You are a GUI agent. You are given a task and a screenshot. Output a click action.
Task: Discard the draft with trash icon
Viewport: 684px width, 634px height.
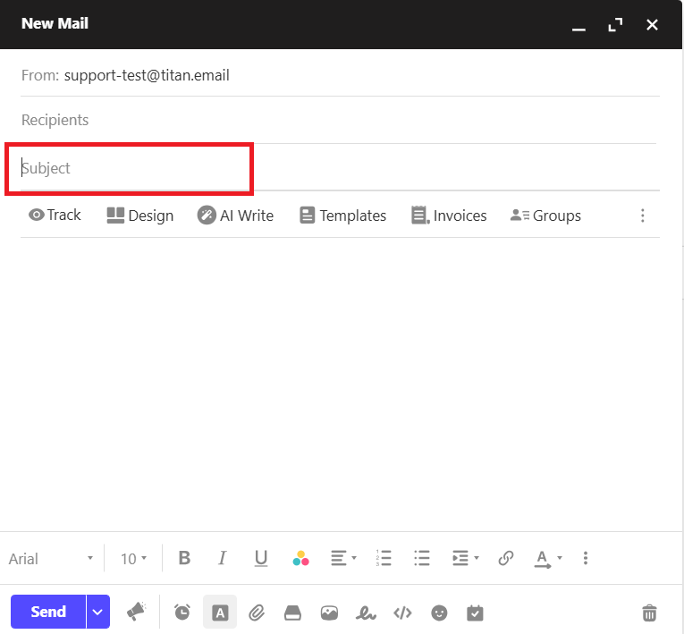tap(649, 613)
